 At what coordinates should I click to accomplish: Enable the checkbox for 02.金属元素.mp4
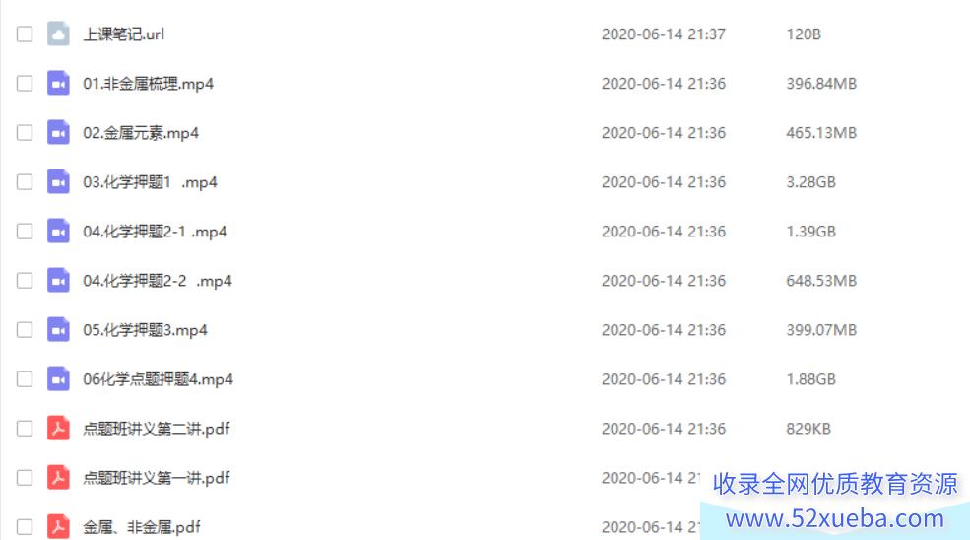coord(24,132)
